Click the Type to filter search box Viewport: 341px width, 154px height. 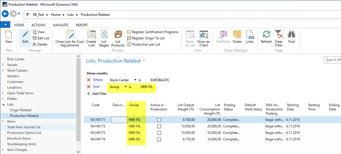point(332,60)
